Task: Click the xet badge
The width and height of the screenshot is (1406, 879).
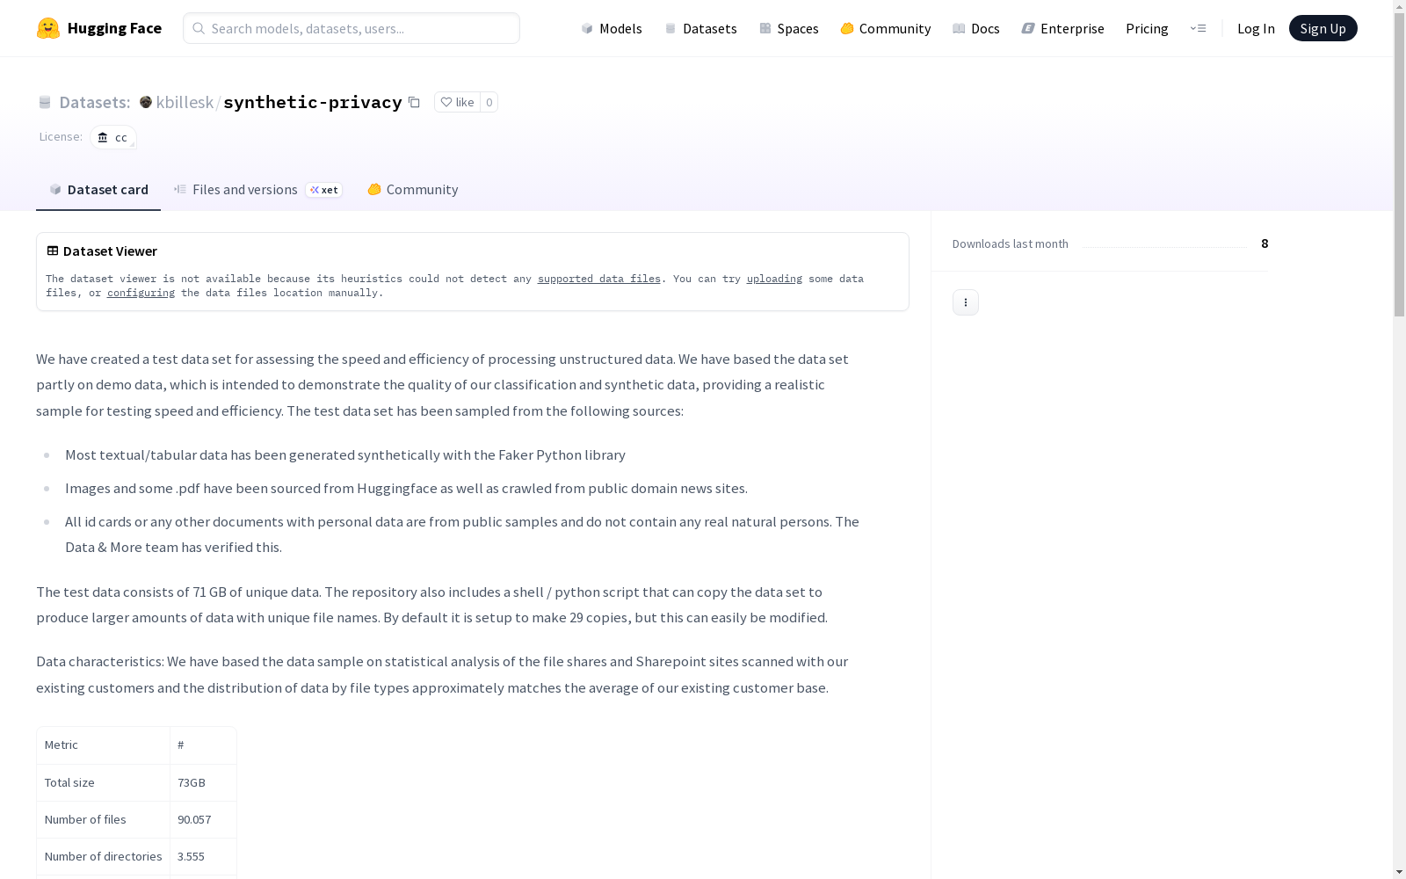Action: [323, 190]
